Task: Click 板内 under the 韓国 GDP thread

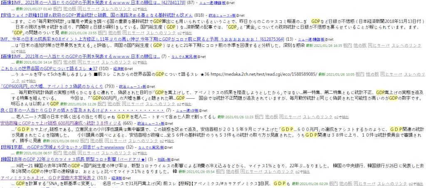Action: coord(220,171)
